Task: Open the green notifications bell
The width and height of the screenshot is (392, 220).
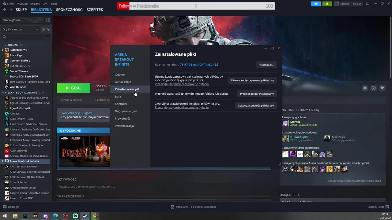Action: click(327, 4)
